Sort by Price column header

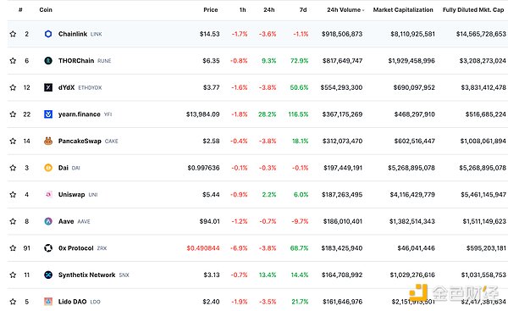[x=211, y=9]
